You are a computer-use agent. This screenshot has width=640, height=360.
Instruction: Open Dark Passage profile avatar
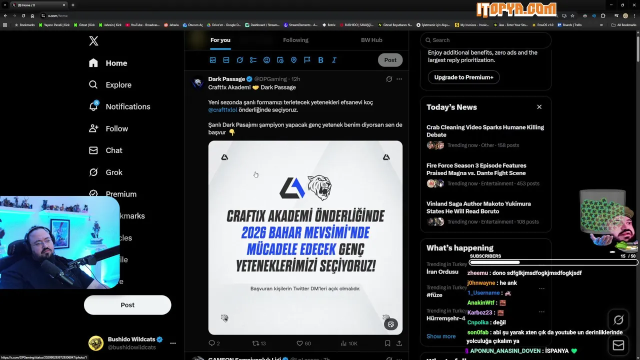[198, 82]
